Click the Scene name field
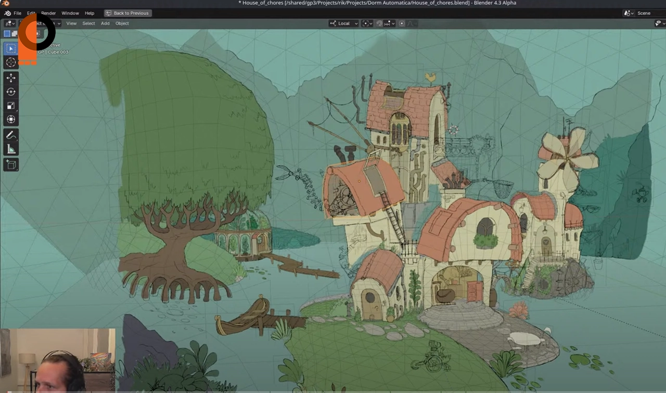The image size is (666, 393). pyautogui.click(x=650, y=13)
